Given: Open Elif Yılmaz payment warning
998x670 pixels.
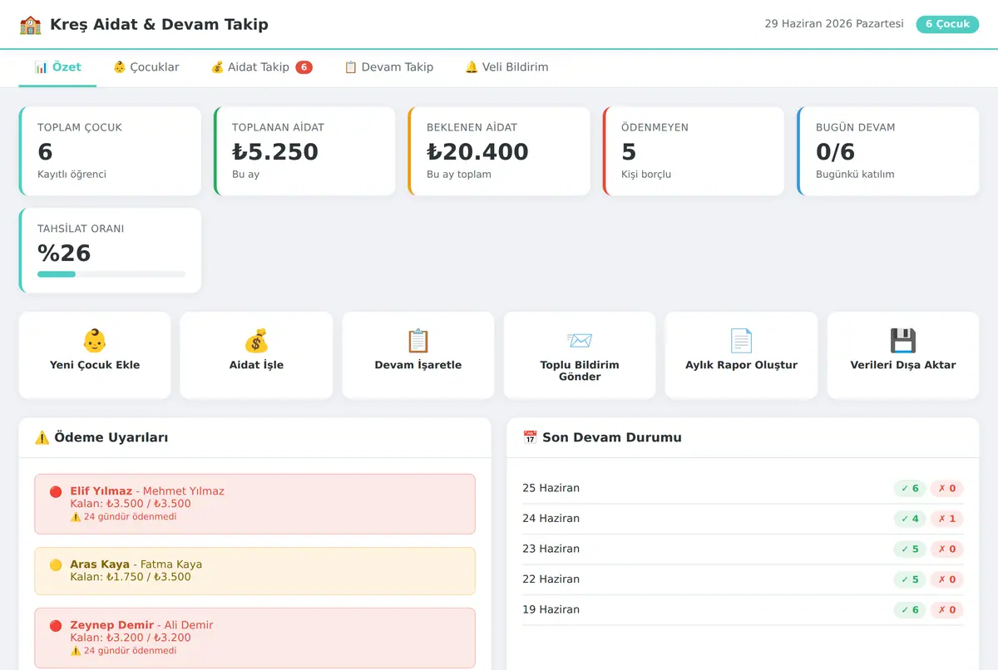Looking at the screenshot, I should (x=254, y=504).
